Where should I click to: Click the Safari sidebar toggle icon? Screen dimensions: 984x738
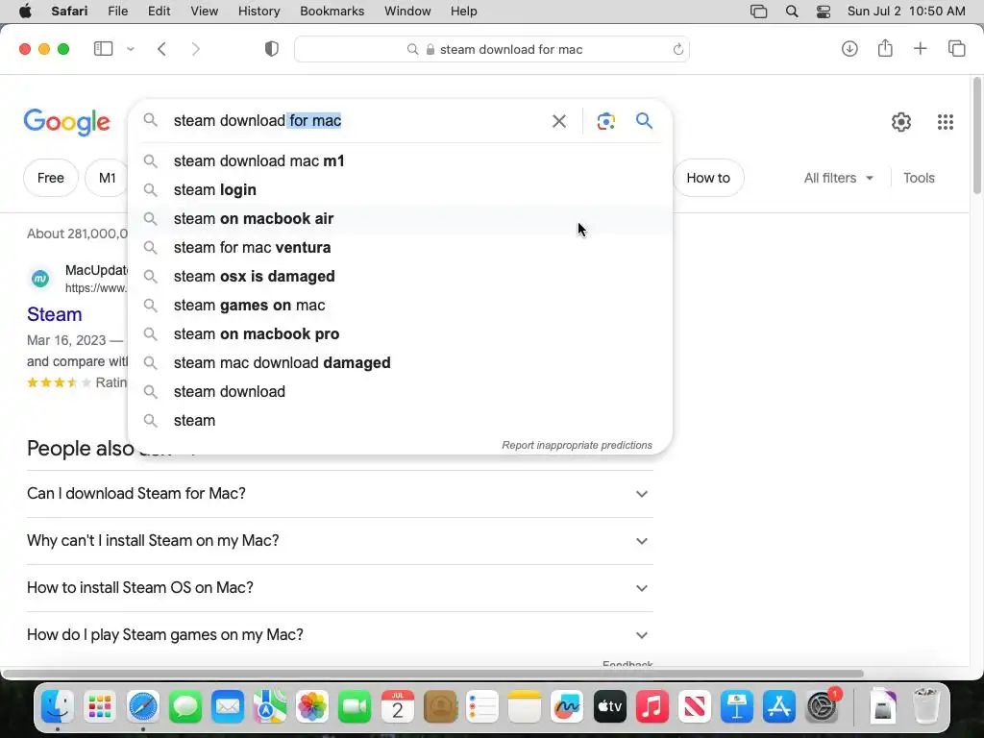pos(103,49)
